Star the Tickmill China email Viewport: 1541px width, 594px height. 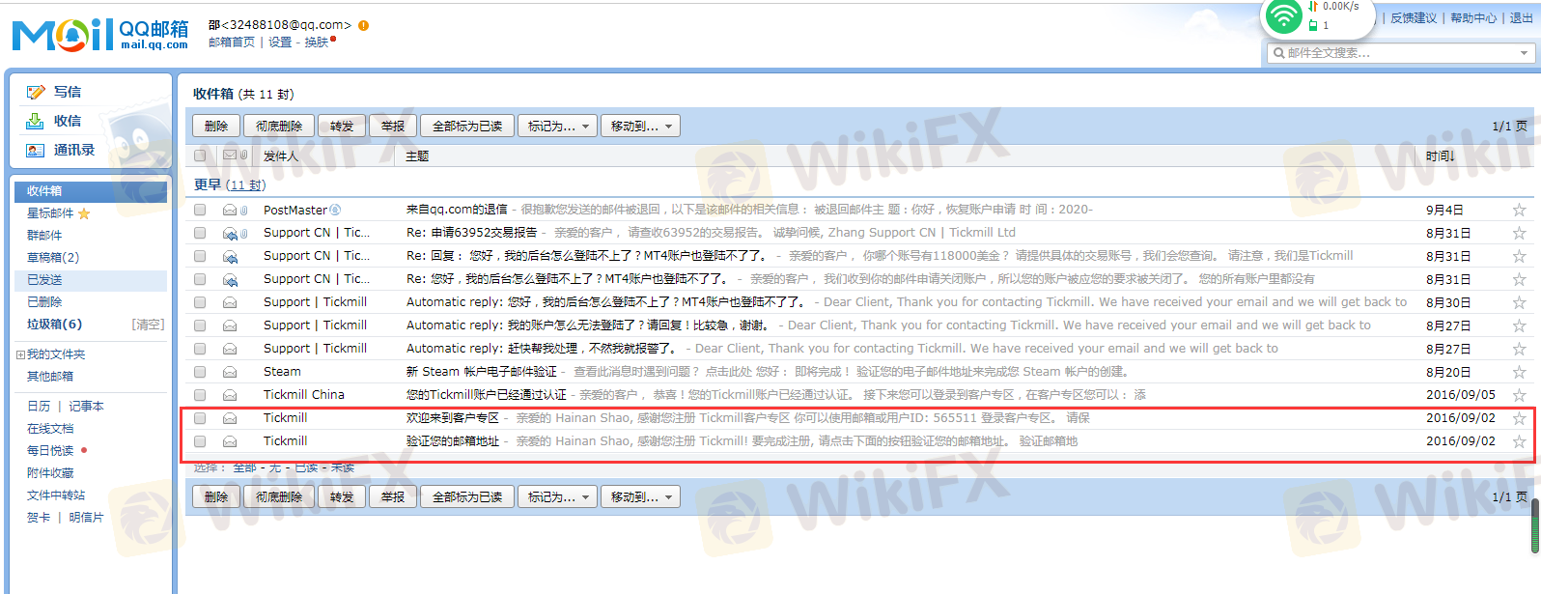click(x=1519, y=395)
